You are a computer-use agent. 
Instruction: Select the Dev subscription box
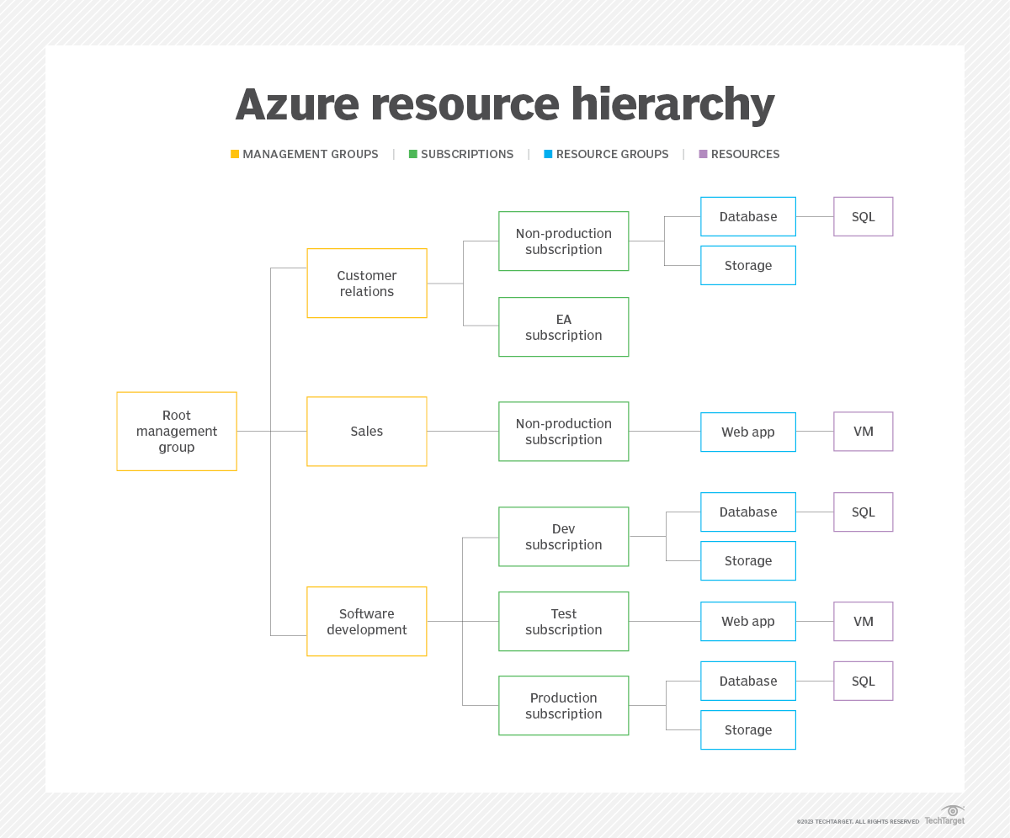(563, 536)
